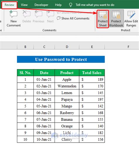Click the 05-Jun-21 date cell
Viewport: 139px width, 144px height.
pos(44,106)
